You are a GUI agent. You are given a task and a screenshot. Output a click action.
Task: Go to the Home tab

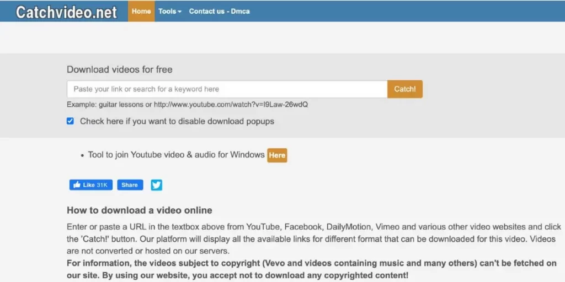point(141,11)
